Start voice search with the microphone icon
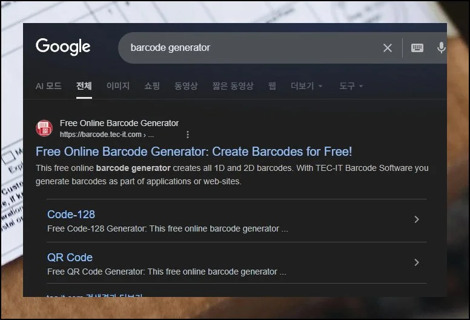 click(441, 48)
